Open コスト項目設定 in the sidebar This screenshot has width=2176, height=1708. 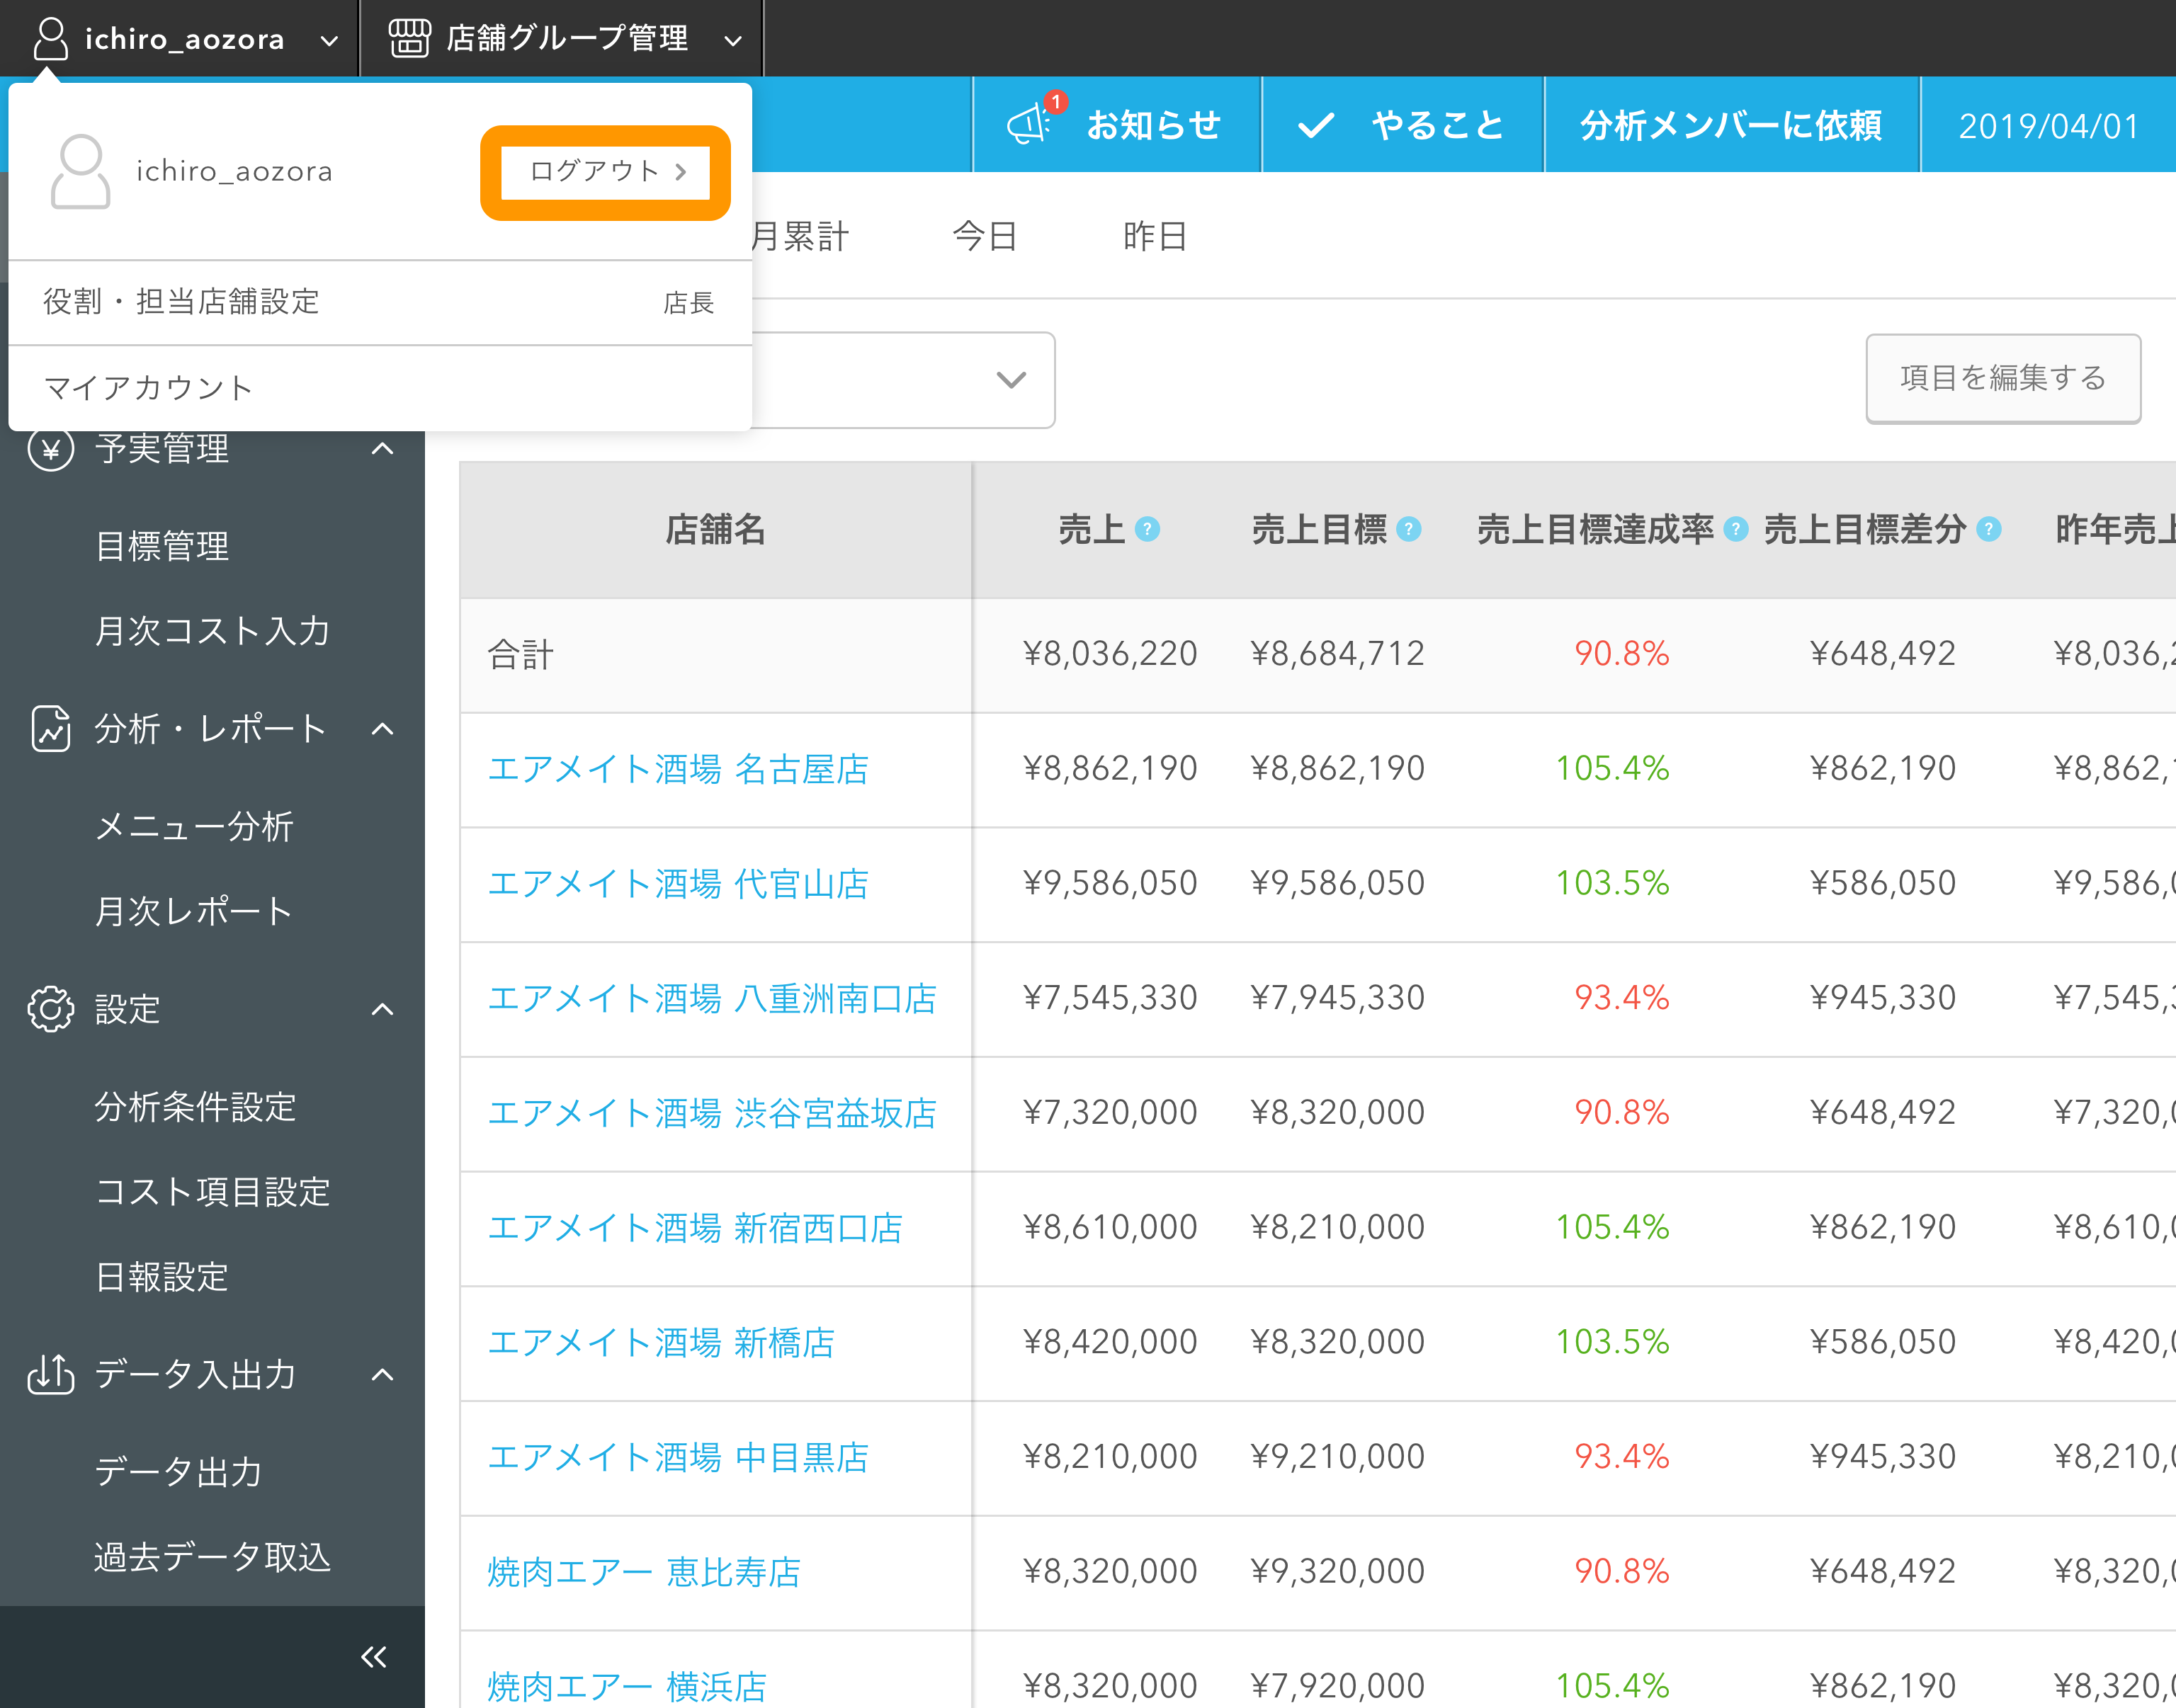click(212, 1192)
